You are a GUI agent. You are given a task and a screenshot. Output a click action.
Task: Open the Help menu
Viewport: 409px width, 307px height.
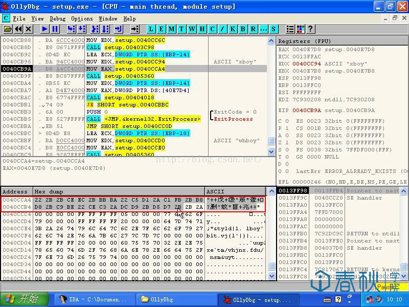point(129,18)
